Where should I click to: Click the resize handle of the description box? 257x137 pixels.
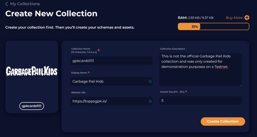[241, 85]
